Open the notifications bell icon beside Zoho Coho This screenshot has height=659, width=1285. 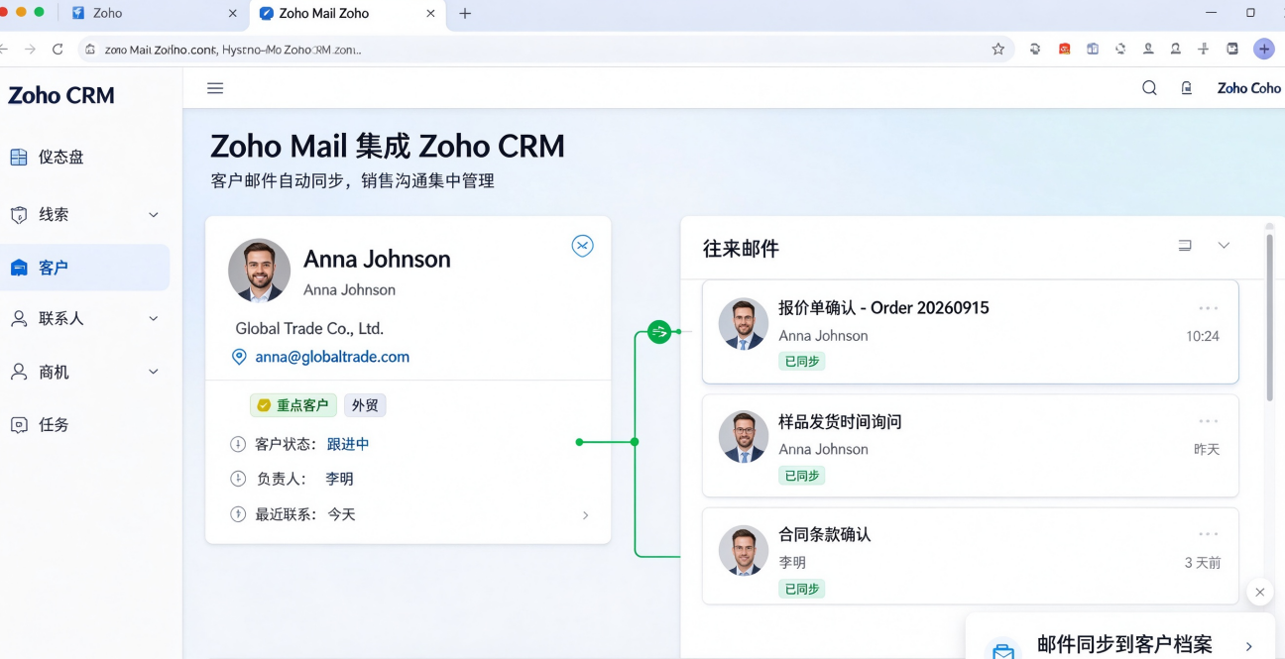(1187, 88)
